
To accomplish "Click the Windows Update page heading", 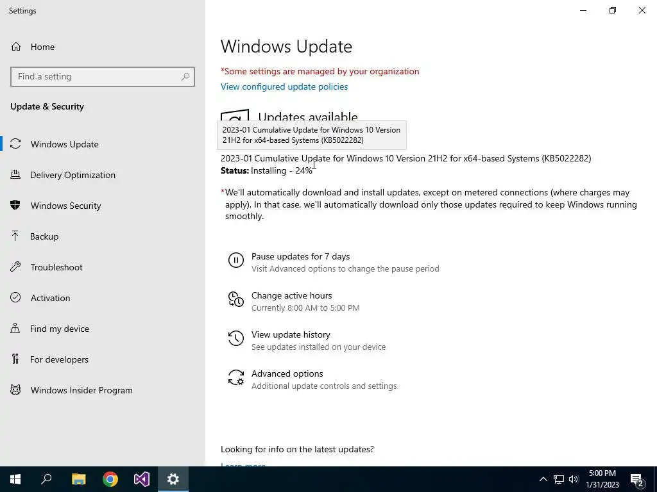I will pos(286,46).
